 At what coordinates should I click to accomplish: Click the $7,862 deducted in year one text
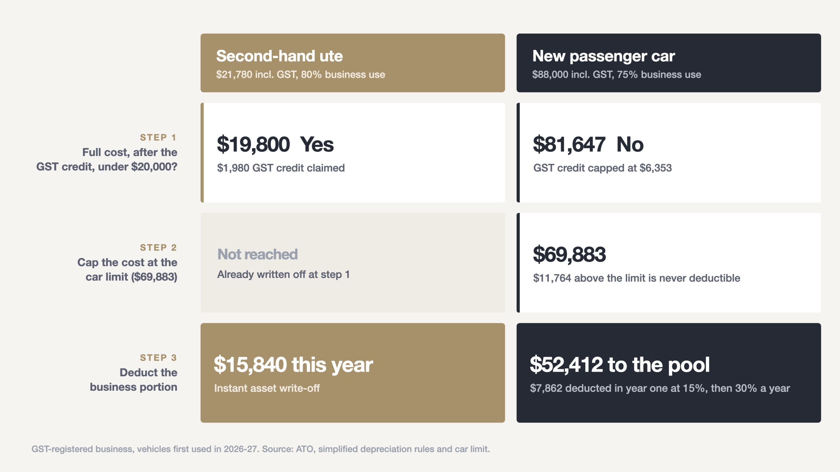[x=660, y=388]
